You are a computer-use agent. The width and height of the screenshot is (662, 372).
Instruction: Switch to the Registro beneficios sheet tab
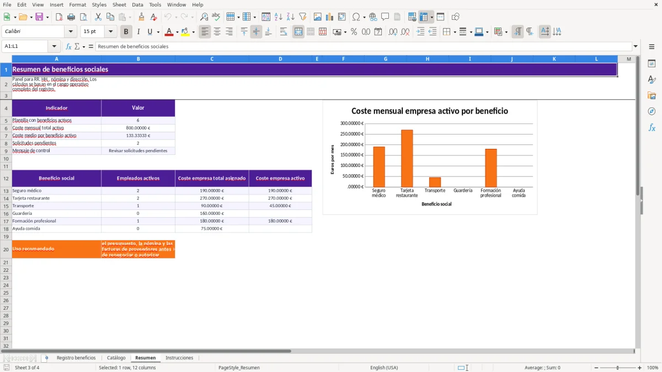76,358
